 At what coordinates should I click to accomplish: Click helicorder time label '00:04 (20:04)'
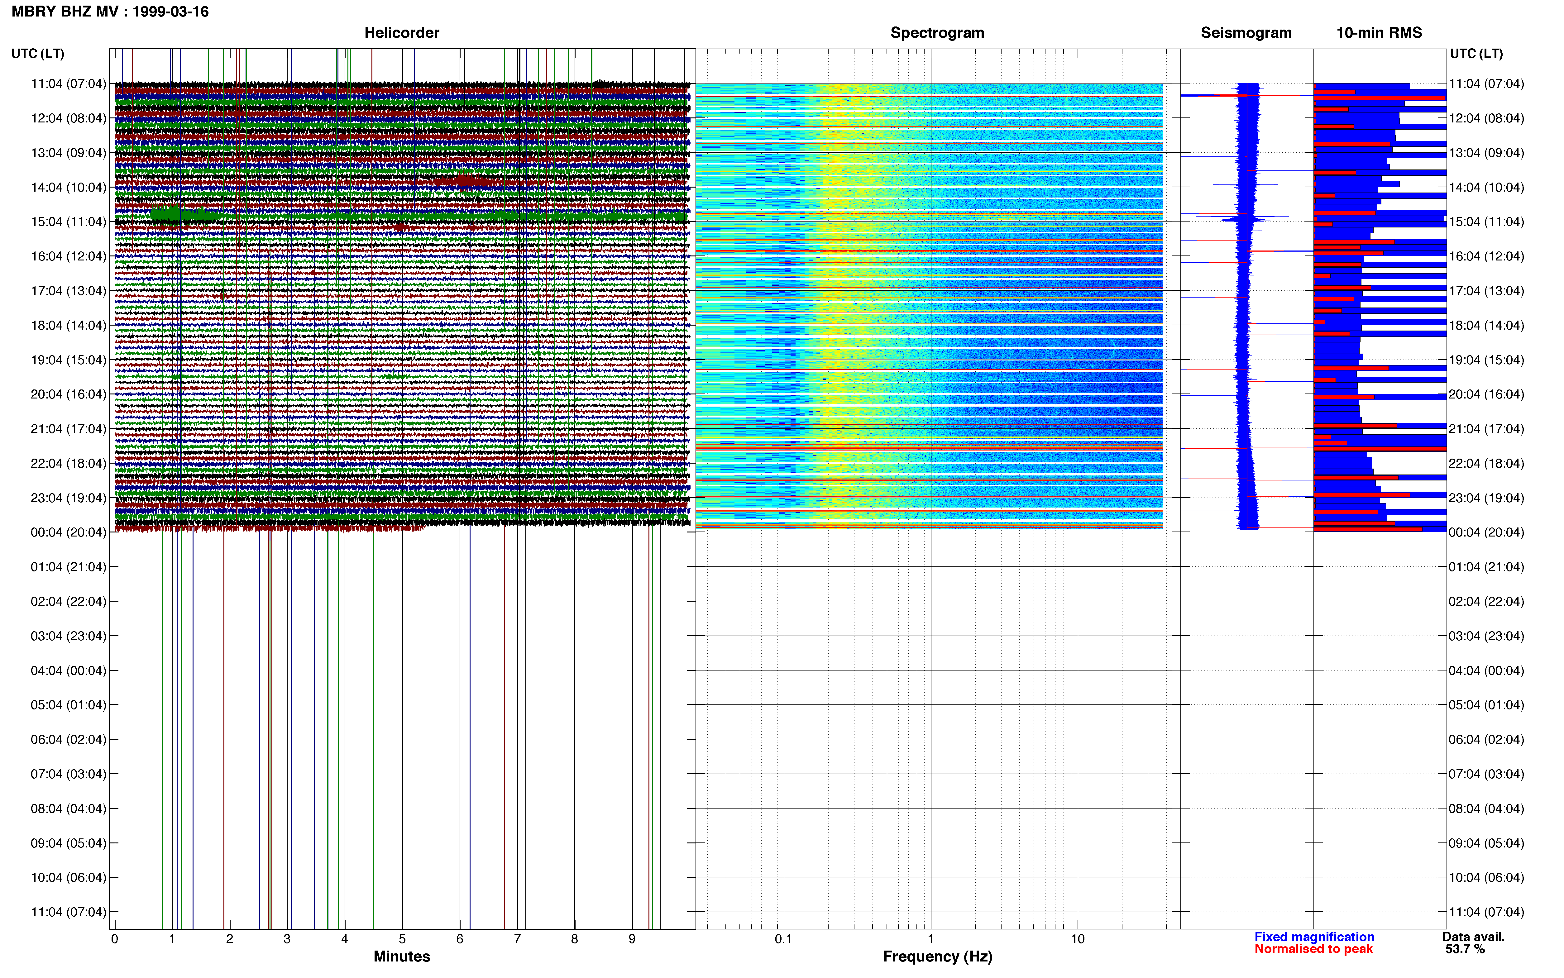click(x=69, y=532)
